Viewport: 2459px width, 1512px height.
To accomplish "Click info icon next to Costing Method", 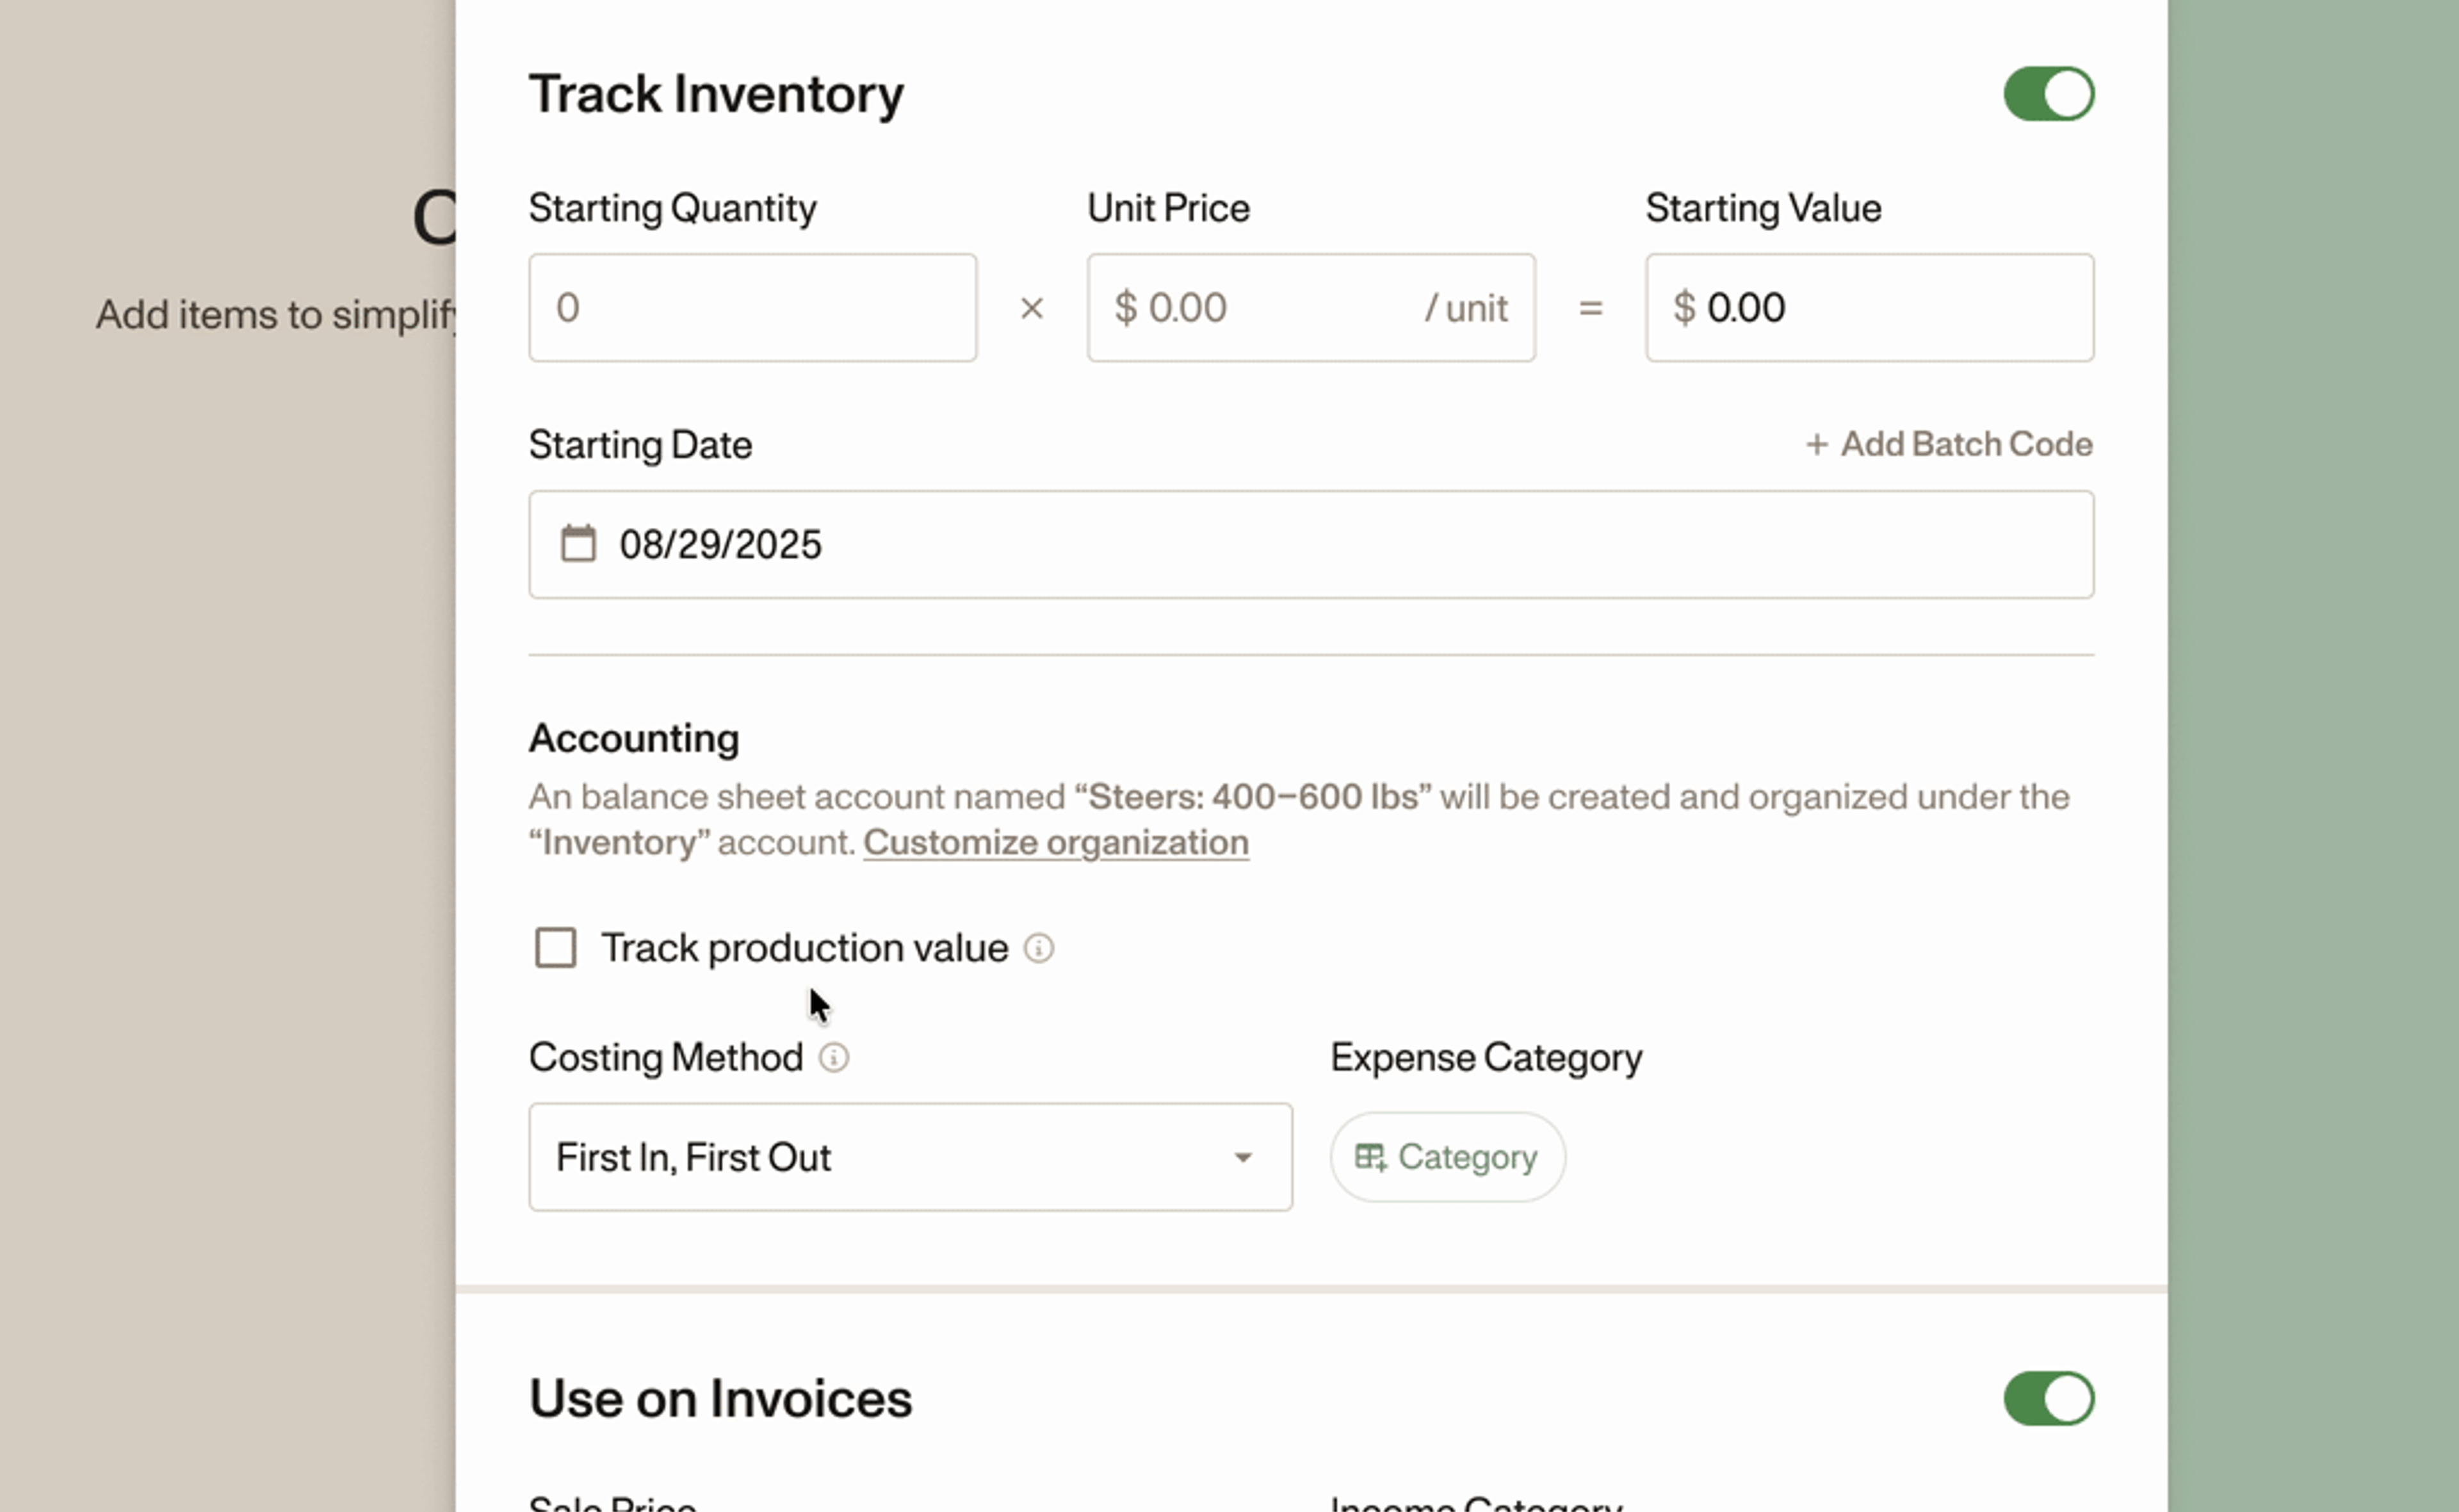I will pyautogui.click(x=833, y=1057).
